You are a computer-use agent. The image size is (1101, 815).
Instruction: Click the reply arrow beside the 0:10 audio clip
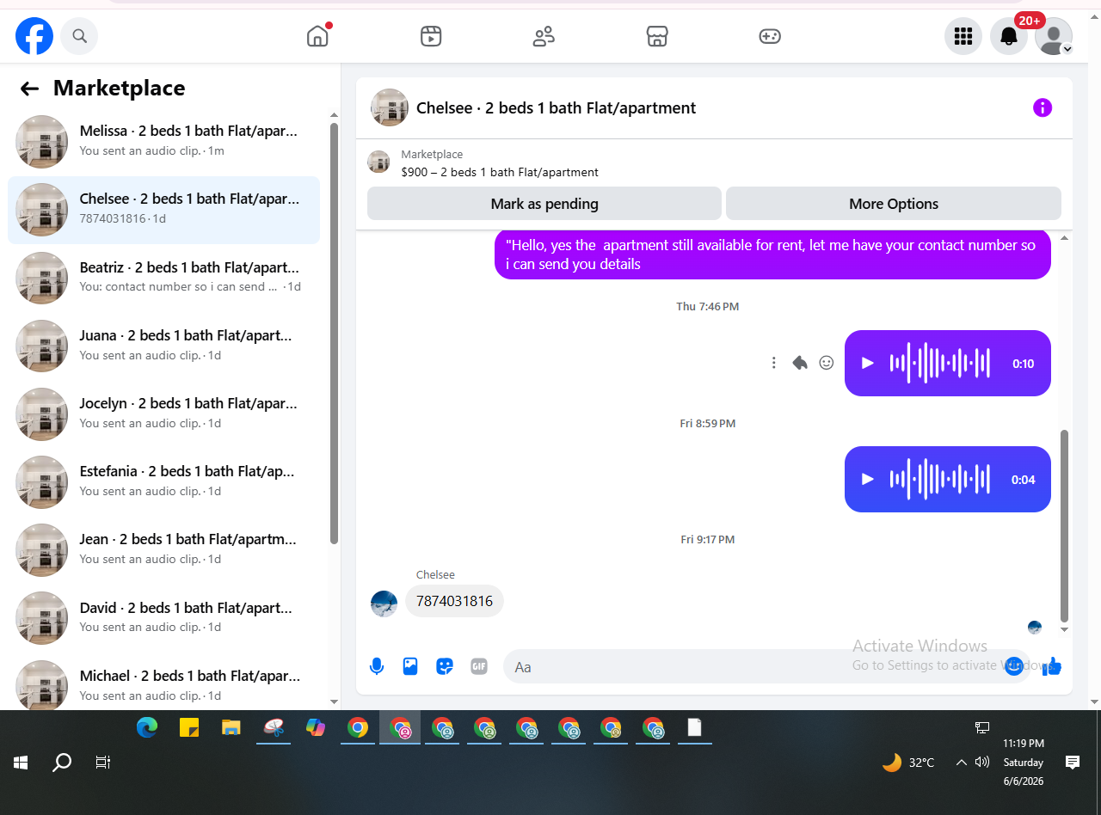pos(800,363)
